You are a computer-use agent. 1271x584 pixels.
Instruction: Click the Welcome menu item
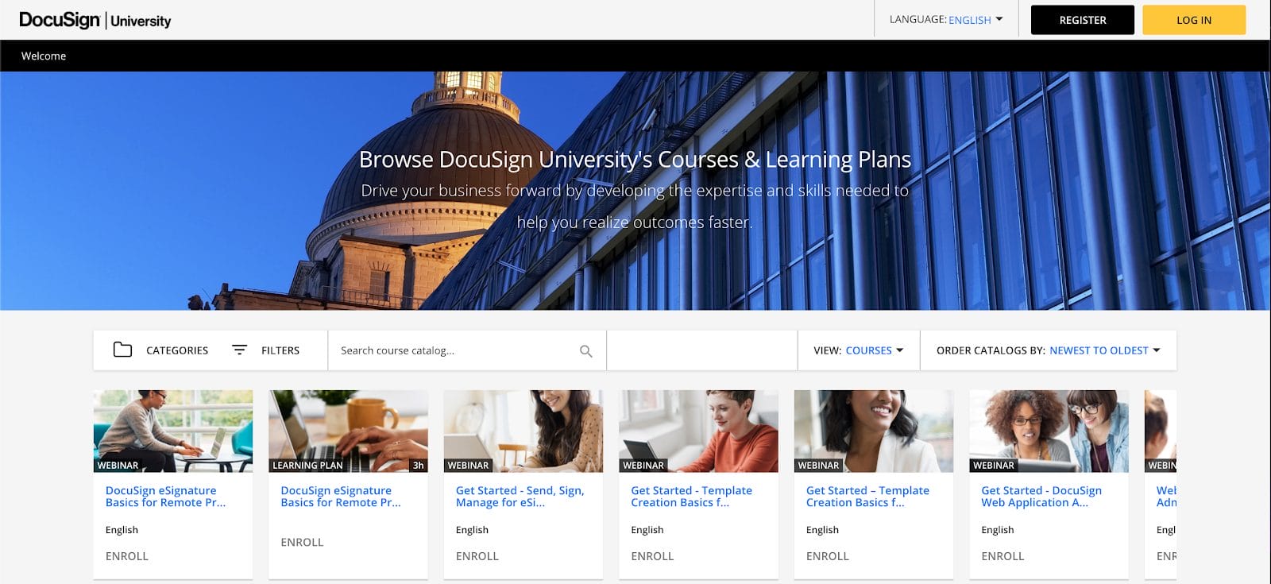tap(44, 56)
